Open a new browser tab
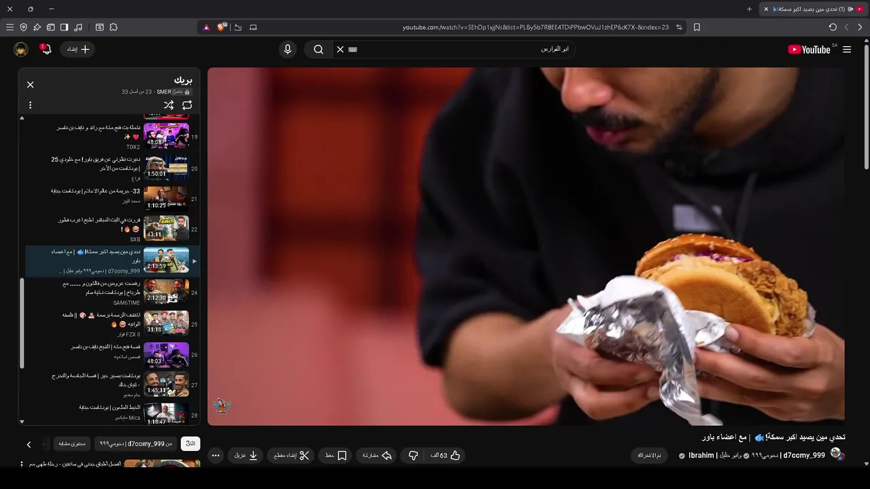This screenshot has height=489, width=870. (749, 9)
